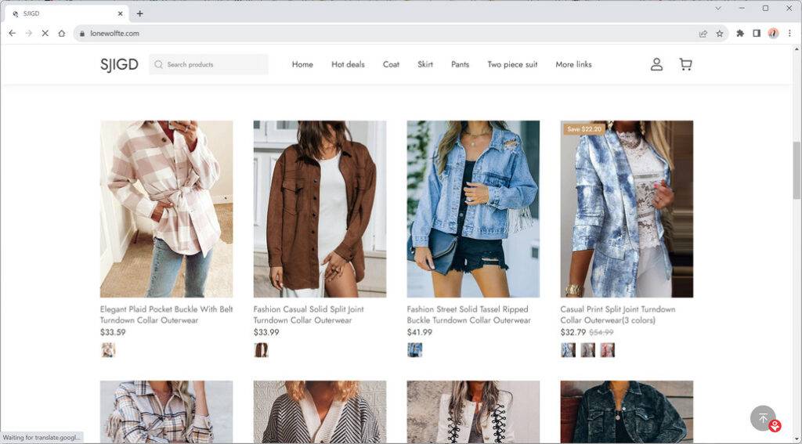Click the brown suede jacket photo
The image size is (802, 444).
(320, 209)
